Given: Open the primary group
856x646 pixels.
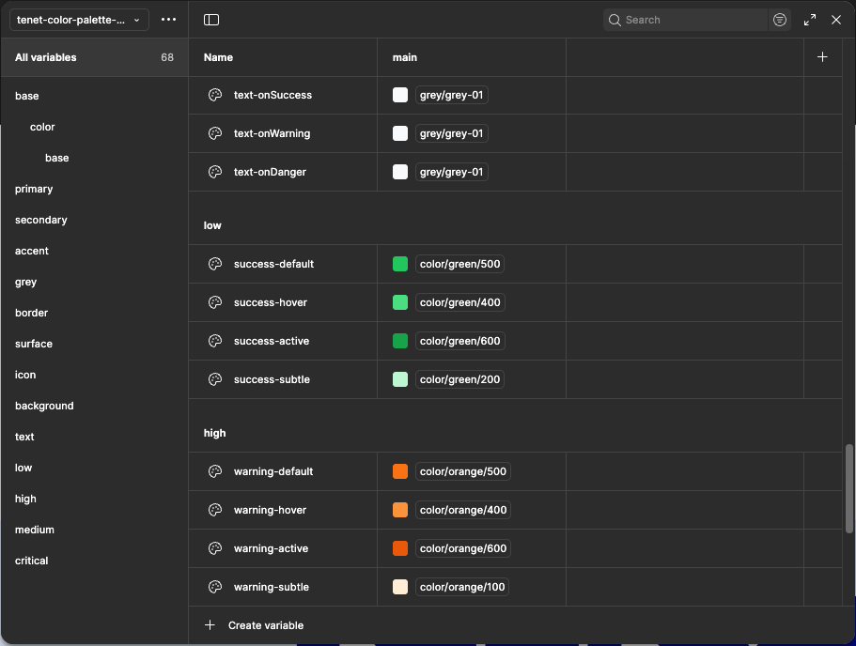Looking at the screenshot, I should (34, 190).
